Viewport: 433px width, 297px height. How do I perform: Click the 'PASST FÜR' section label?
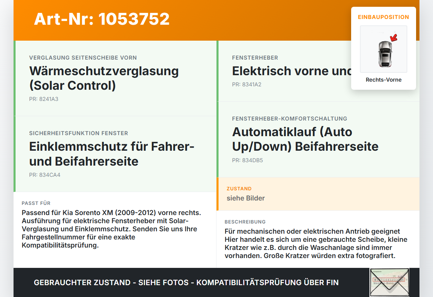coord(36,203)
